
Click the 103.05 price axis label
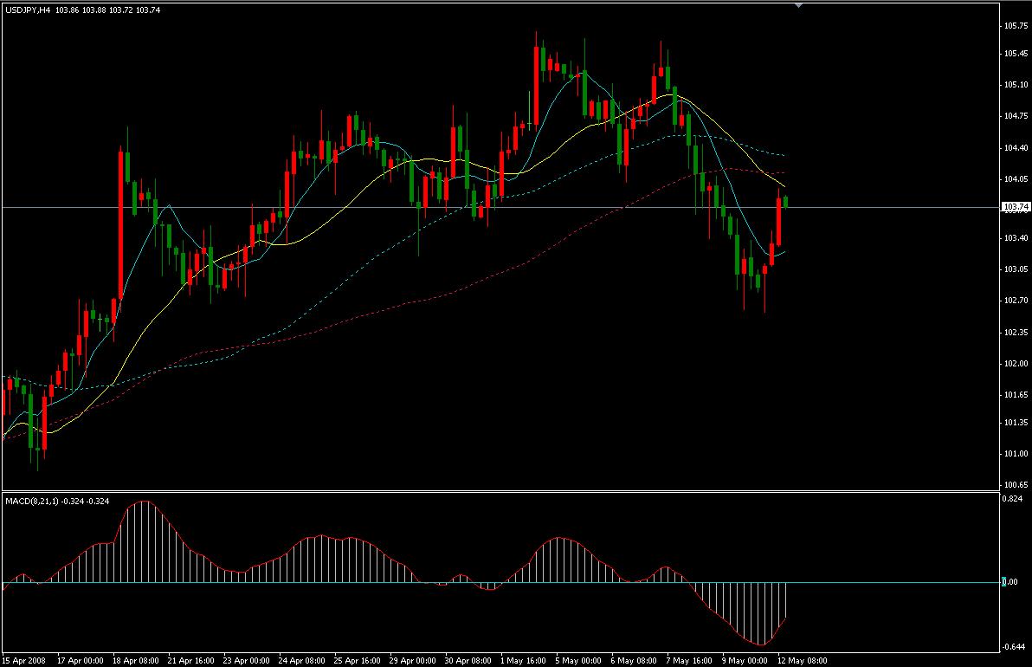1016,269
